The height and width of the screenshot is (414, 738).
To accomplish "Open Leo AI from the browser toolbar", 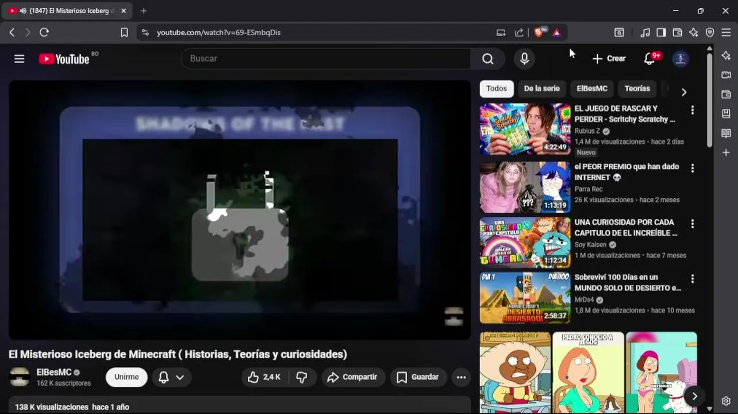I will coord(694,33).
